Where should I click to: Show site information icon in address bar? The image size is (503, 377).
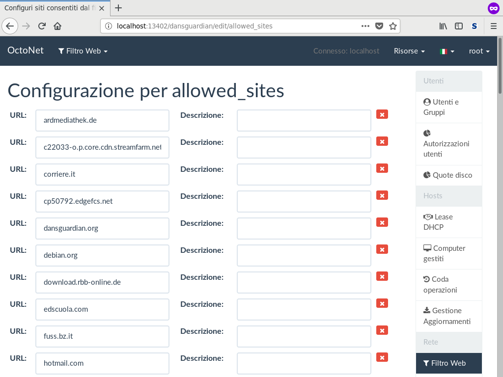click(x=109, y=26)
